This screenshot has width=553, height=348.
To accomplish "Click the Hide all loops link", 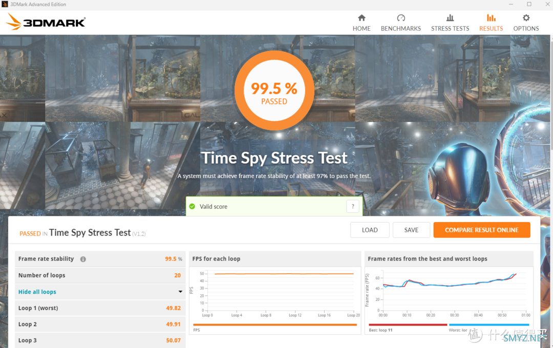I will point(37,292).
